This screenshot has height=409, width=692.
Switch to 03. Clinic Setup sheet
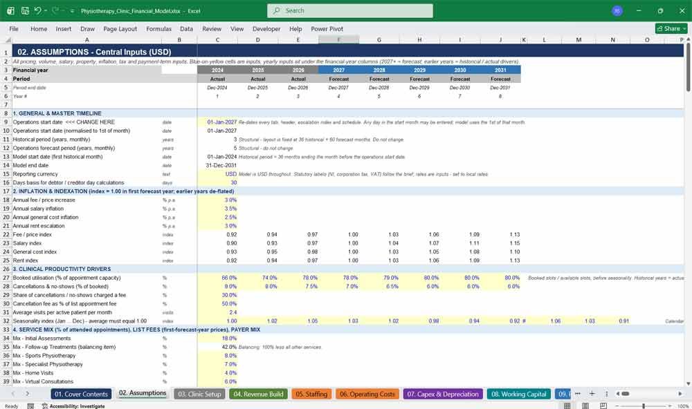[199, 394]
